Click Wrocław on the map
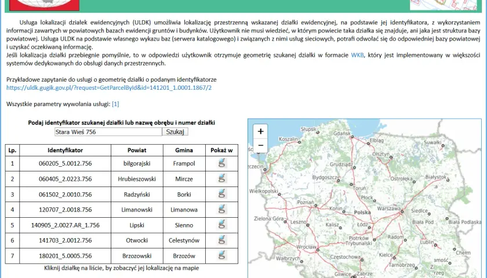 [x=306, y=247]
